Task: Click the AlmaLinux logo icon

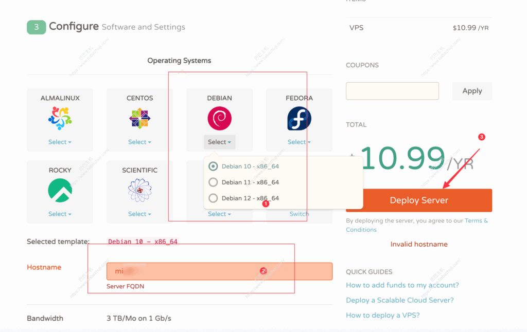Action: [60, 119]
